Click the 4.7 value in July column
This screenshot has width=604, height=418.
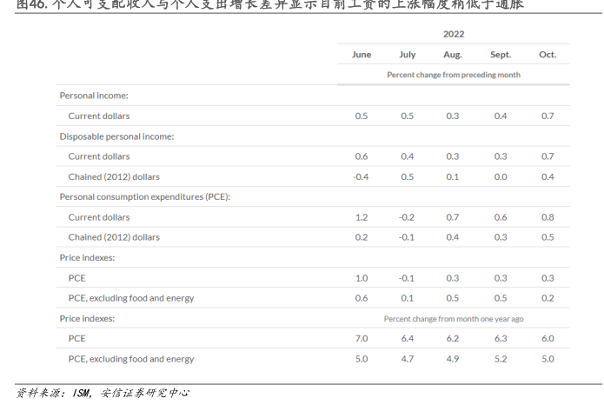tap(407, 359)
